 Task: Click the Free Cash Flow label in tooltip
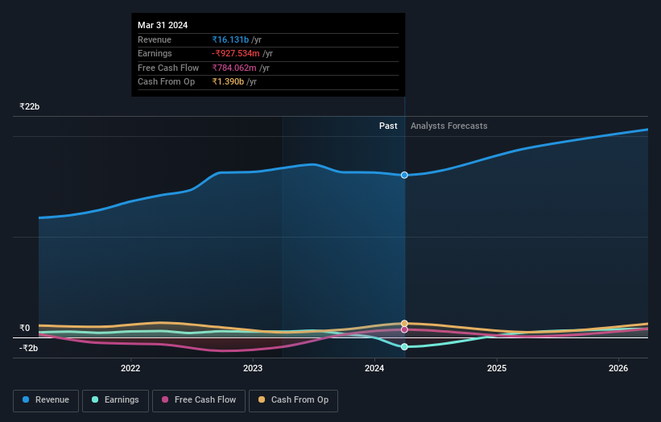pos(168,68)
